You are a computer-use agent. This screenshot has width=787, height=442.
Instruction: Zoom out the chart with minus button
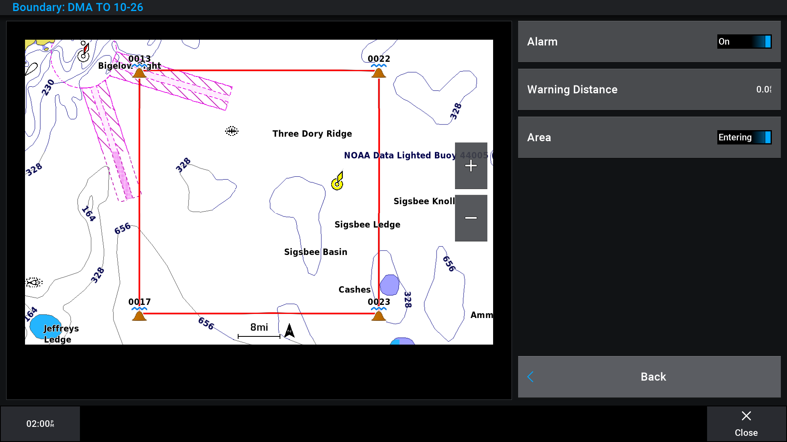pyautogui.click(x=471, y=218)
